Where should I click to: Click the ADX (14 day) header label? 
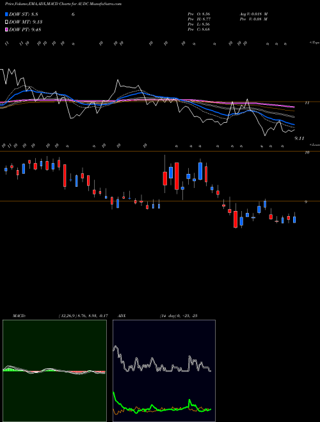point(157,316)
